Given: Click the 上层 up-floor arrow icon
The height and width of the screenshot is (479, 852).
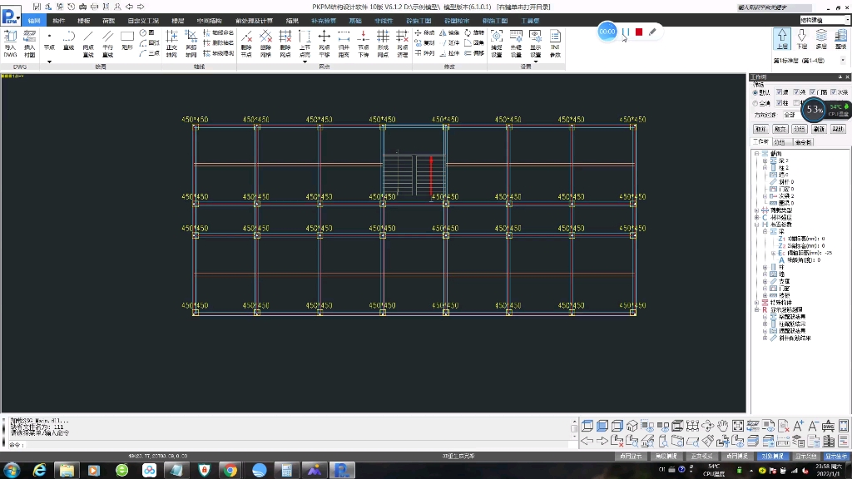Looking at the screenshot, I should pyautogui.click(x=782, y=39).
